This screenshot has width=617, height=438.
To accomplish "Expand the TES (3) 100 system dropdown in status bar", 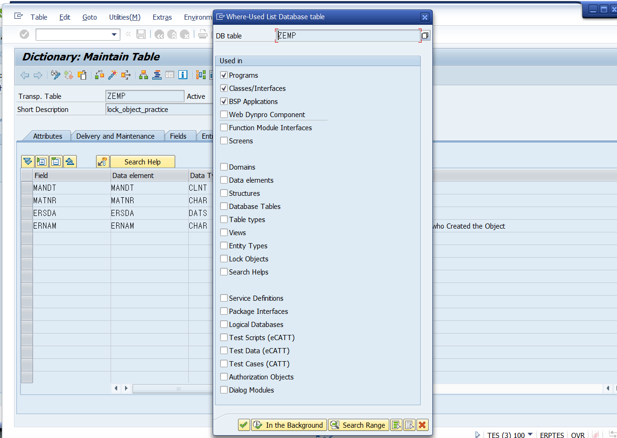I will (530, 434).
